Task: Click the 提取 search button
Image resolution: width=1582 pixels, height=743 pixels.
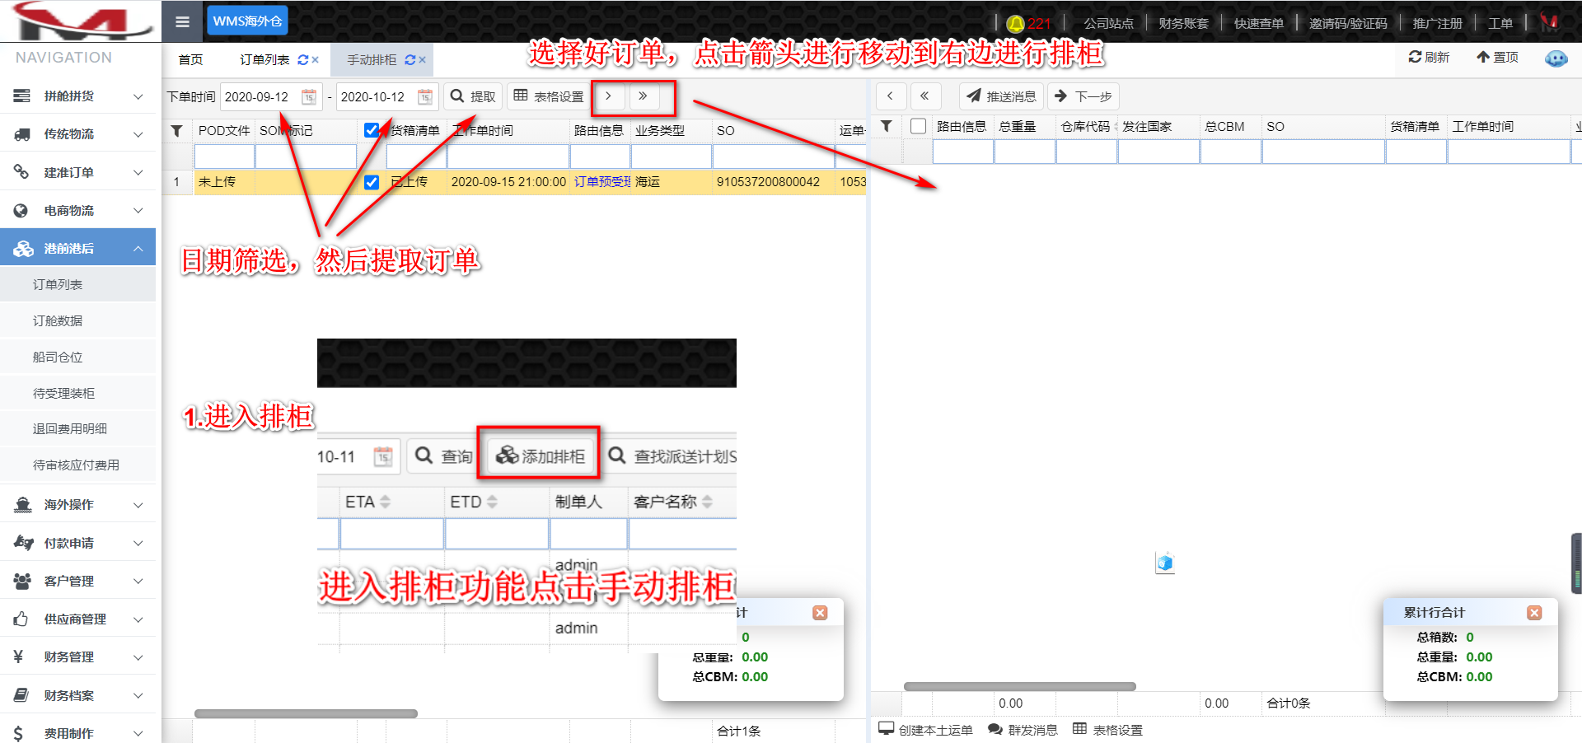Action: click(473, 96)
